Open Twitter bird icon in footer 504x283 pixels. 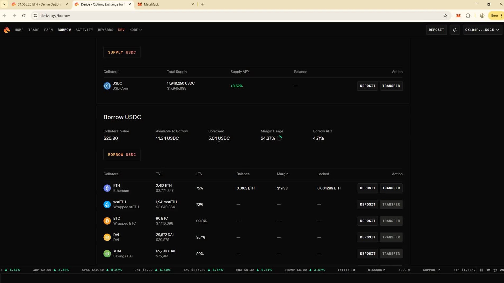495,270
